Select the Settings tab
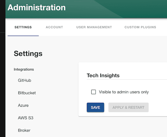 pos(23,27)
